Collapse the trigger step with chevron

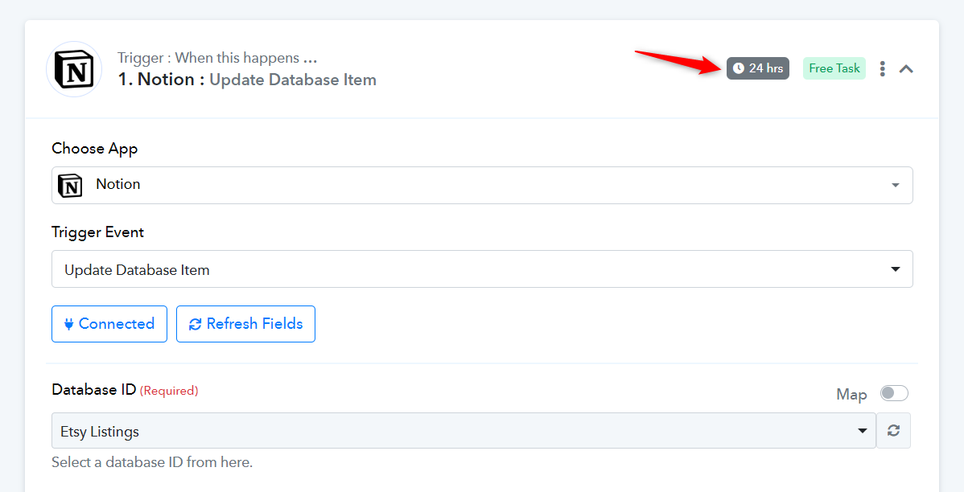click(906, 69)
